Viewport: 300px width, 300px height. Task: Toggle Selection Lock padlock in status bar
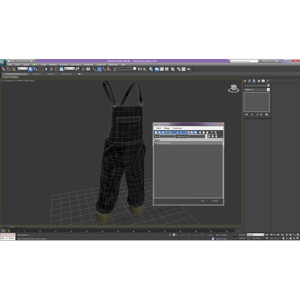pyautogui.click(x=170, y=235)
